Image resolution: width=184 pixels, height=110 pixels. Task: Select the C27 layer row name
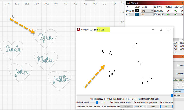128,14
